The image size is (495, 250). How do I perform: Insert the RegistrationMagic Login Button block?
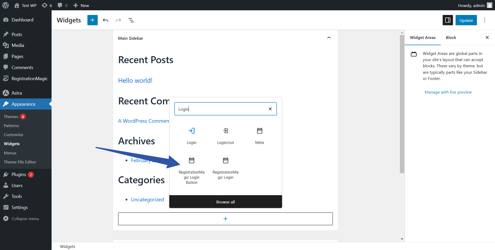point(191,170)
